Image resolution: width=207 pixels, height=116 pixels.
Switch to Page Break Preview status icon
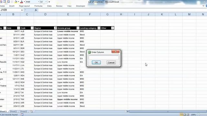[x=188, y=115]
